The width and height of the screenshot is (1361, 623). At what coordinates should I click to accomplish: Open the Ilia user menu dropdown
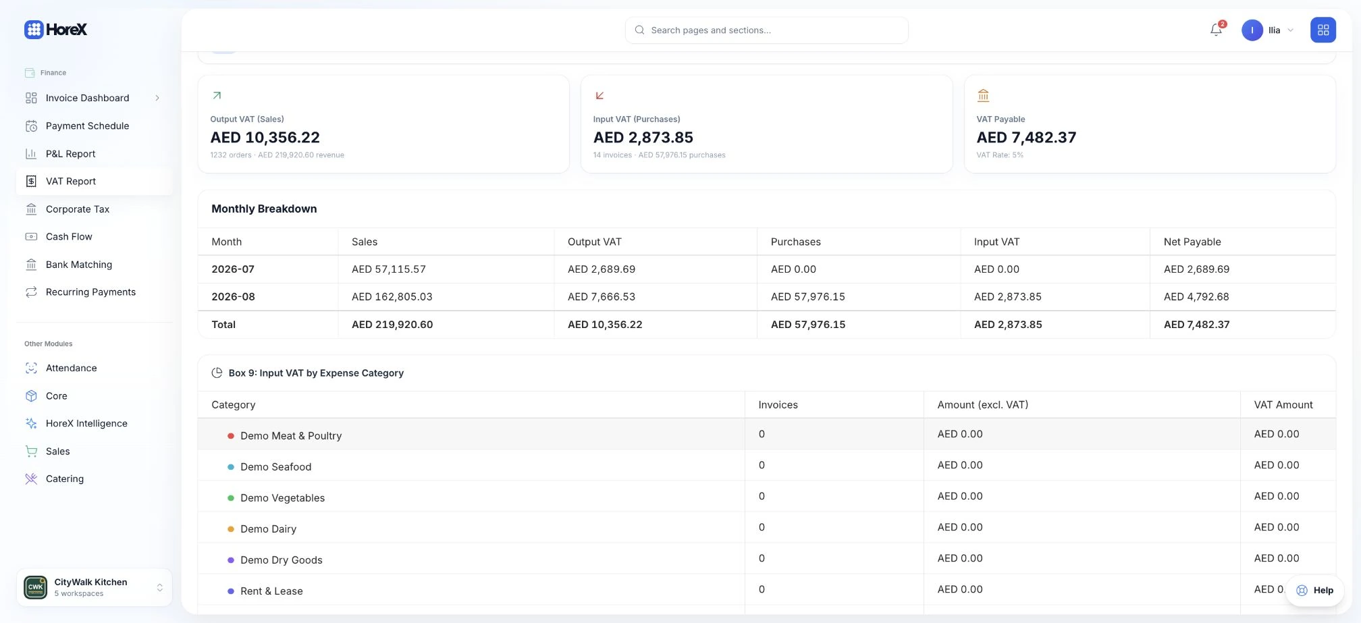click(x=1269, y=30)
